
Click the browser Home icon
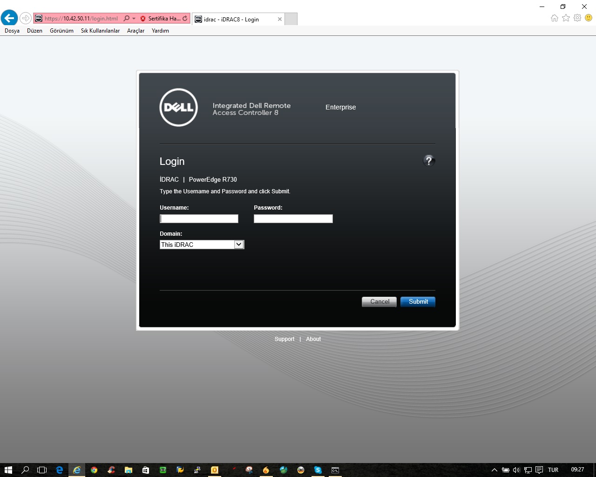[x=554, y=18]
